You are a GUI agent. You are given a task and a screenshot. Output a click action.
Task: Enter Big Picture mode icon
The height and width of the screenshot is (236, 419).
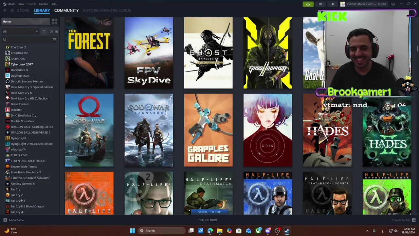(393, 4)
